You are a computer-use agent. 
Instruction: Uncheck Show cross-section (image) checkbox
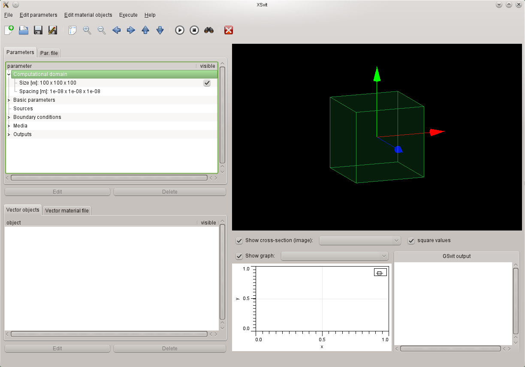click(239, 240)
